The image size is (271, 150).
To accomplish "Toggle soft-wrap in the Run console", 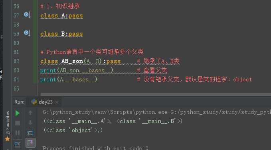I will (30, 133).
